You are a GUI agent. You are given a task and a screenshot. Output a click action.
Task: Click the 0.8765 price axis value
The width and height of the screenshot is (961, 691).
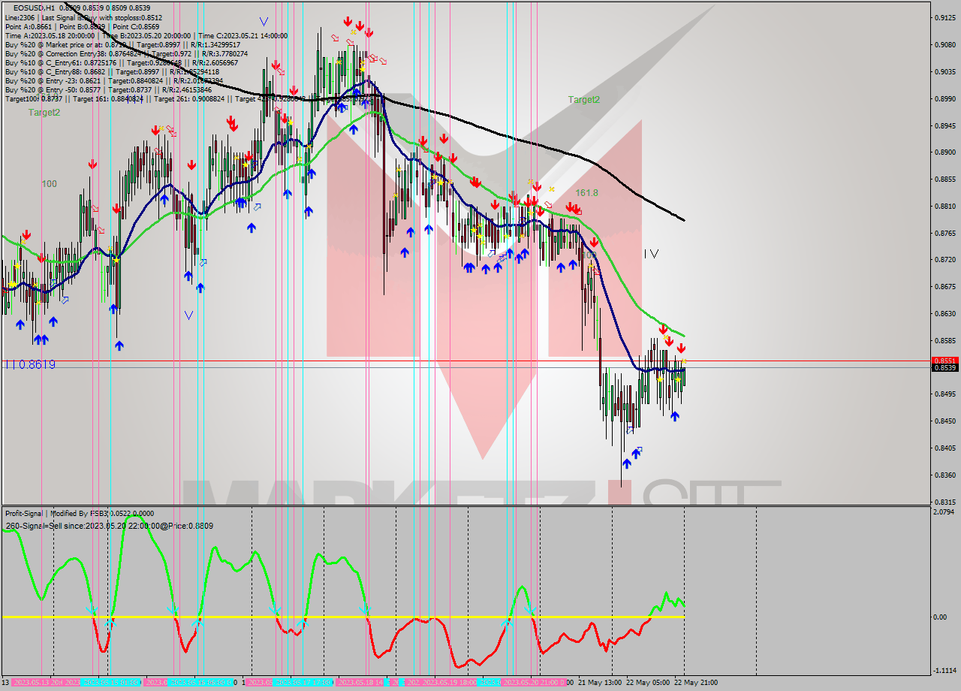pyautogui.click(x=944, y=233)
